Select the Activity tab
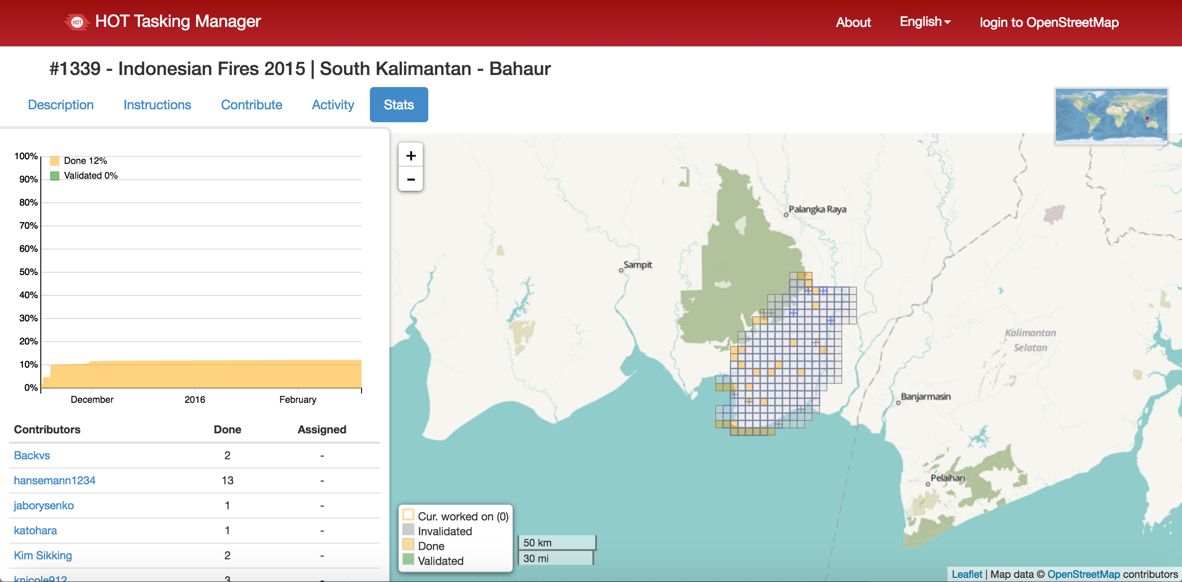 pos(333,105)
